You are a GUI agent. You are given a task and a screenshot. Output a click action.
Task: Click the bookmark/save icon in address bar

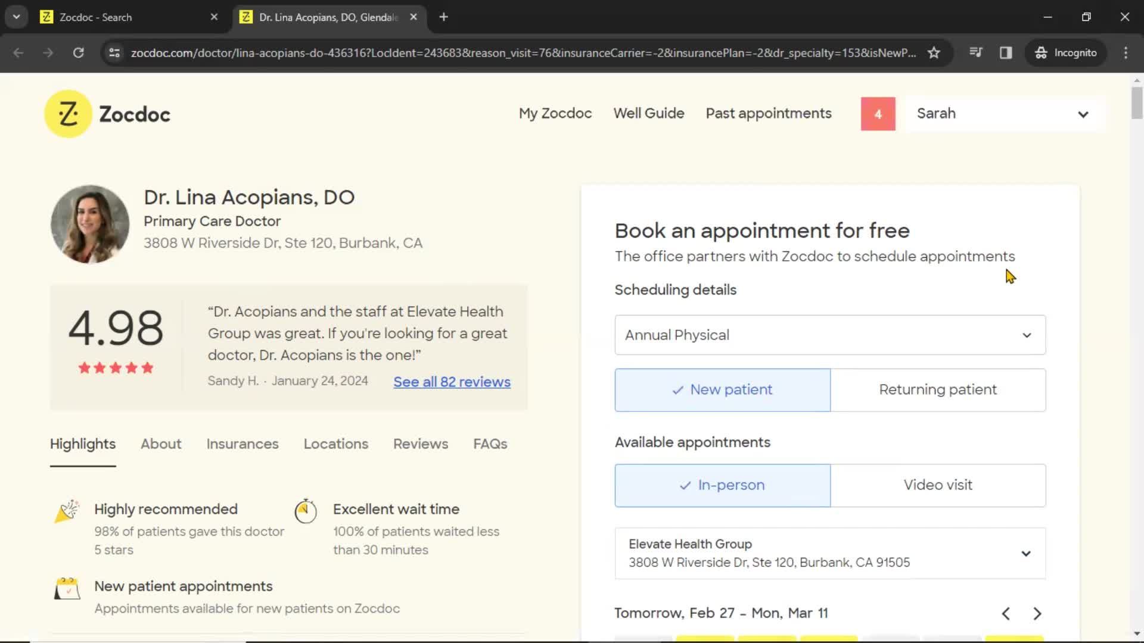(936, 52)
